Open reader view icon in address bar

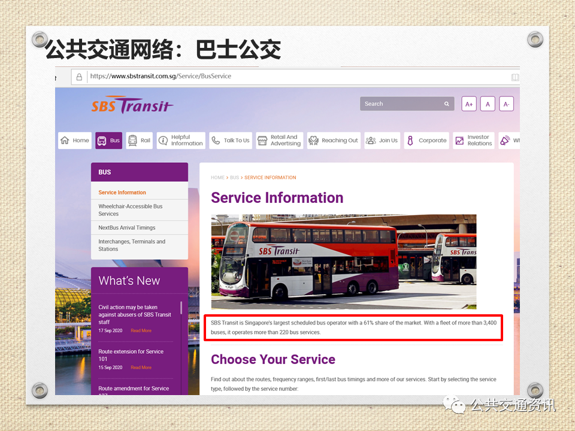pyautogui.click(x=515, y=77)
